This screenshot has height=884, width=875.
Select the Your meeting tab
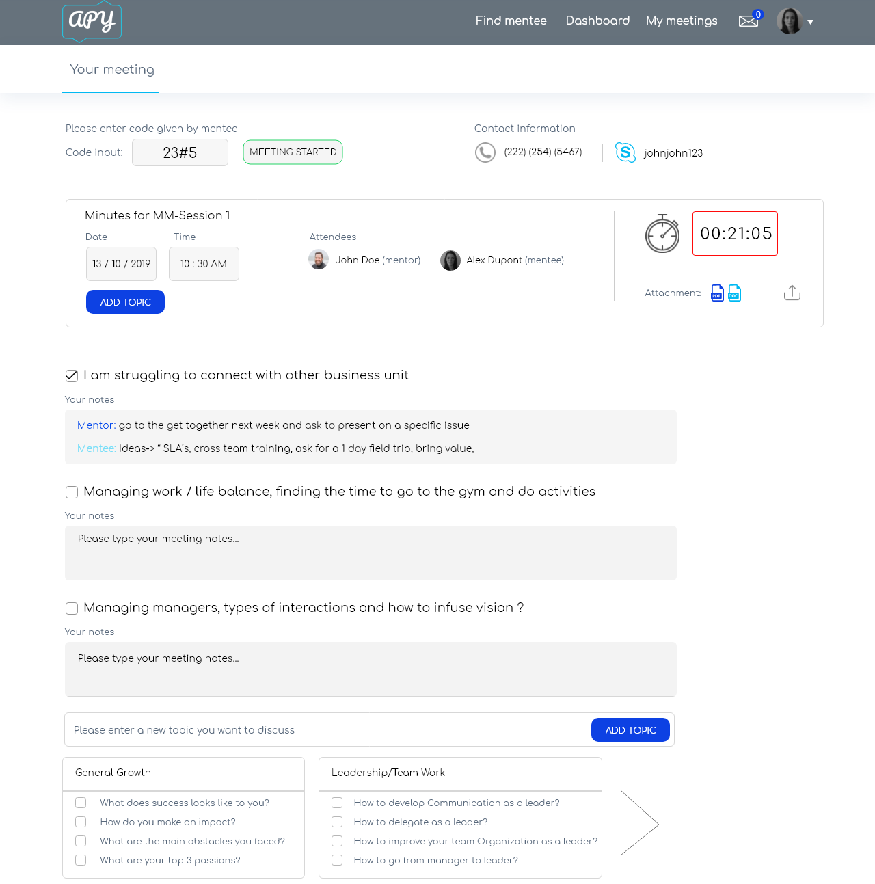[111, 70]
